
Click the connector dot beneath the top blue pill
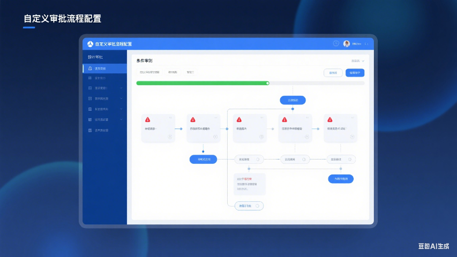[293, 109]
